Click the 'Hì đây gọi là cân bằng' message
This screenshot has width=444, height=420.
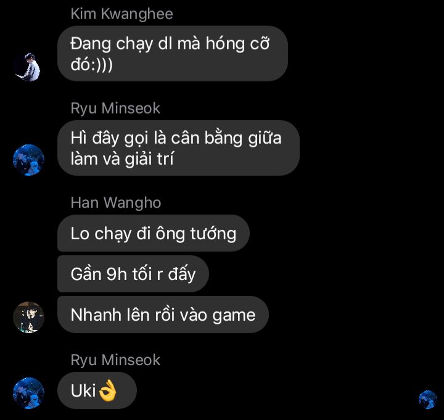click(x=178, y=148)
